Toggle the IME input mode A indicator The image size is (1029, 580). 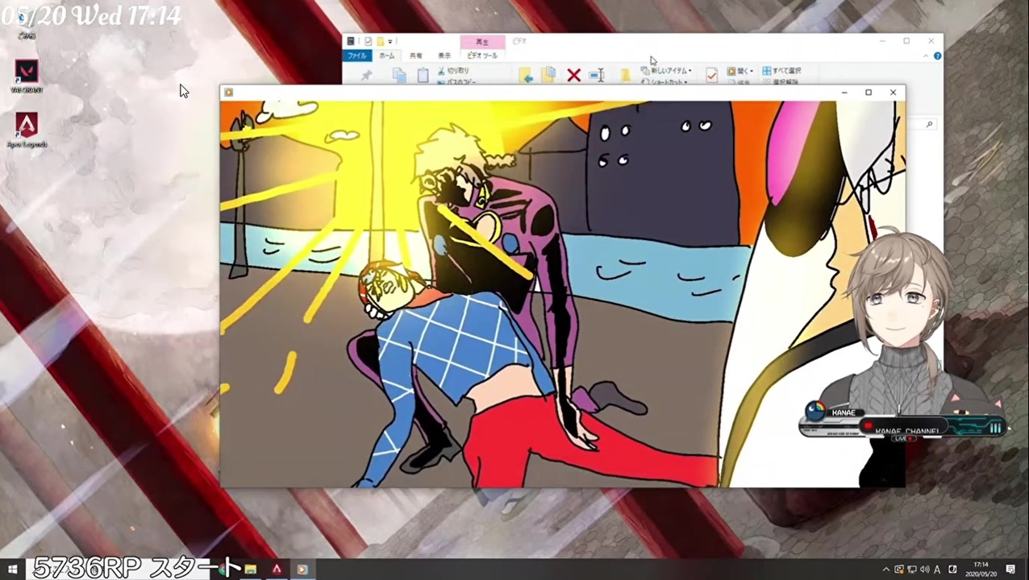pos(937,569)
